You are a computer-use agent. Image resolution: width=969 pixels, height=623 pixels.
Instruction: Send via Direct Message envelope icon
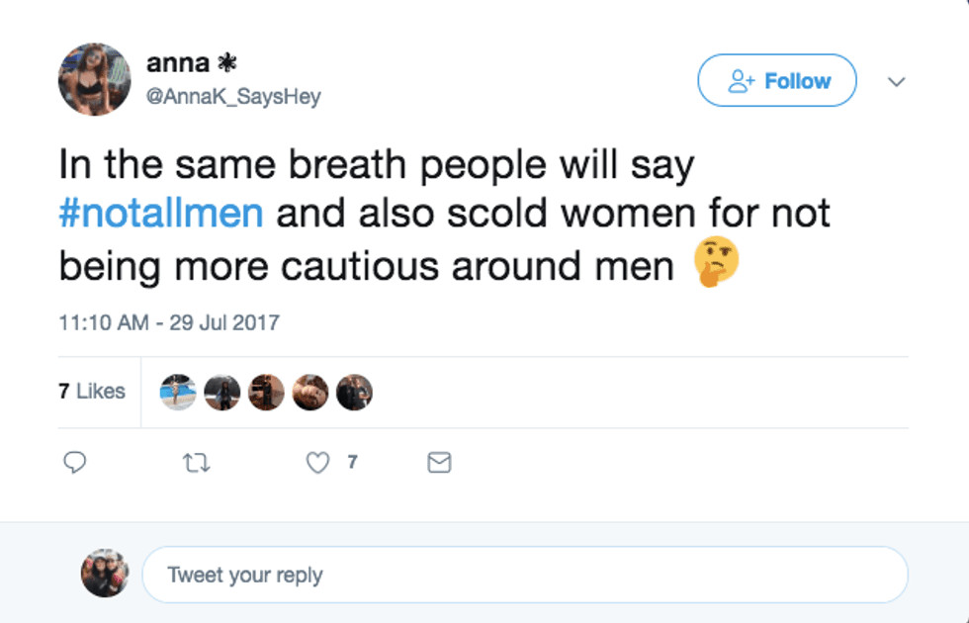[439, 462]
